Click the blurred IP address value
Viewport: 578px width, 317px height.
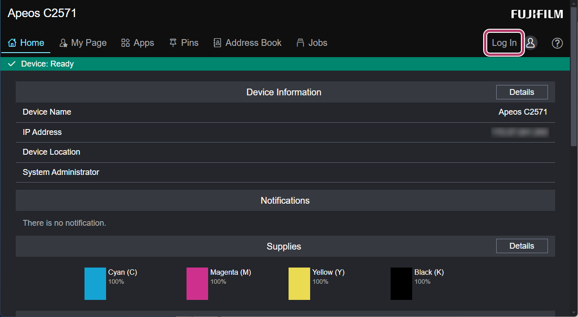coord(520,132)
